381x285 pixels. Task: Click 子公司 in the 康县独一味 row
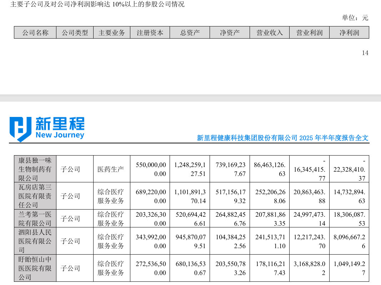tap(70, 169)
